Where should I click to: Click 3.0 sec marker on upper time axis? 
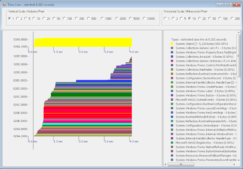pyautogui.click(x=109, y=52)
